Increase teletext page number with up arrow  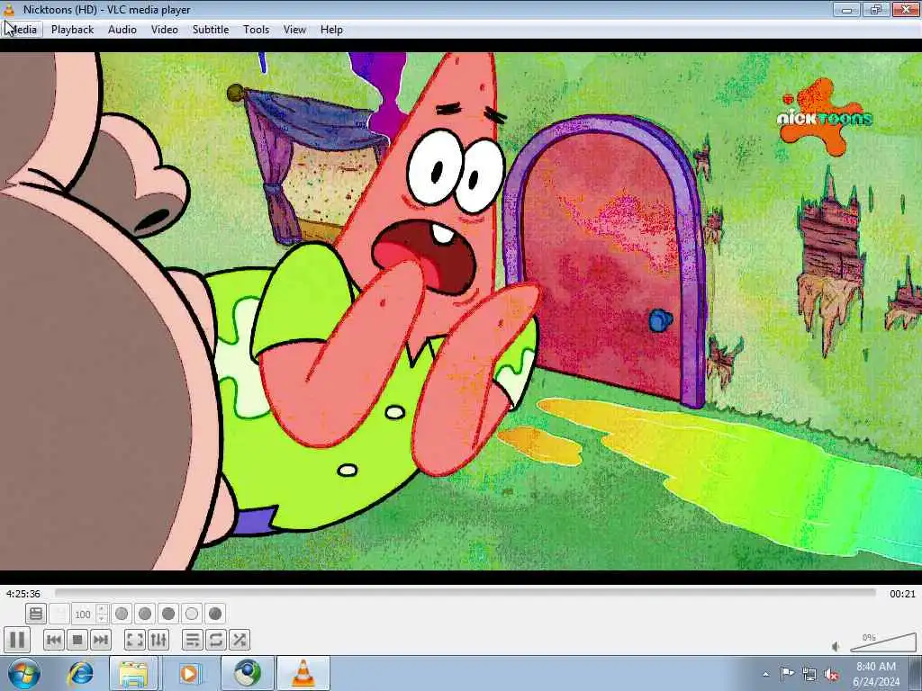[102, 609]
